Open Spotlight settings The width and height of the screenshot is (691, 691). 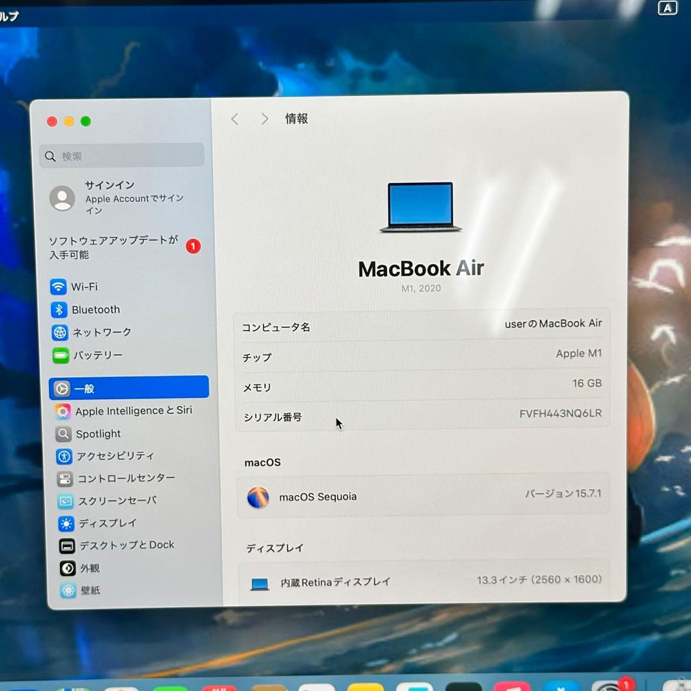coord(98,434)
